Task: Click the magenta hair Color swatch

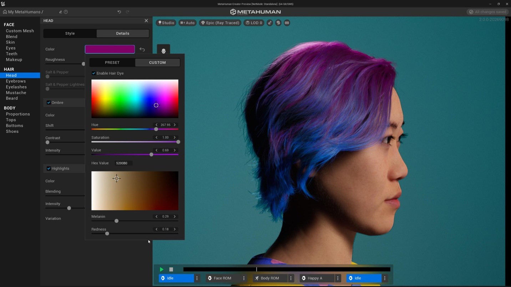Action: [110, 49]
